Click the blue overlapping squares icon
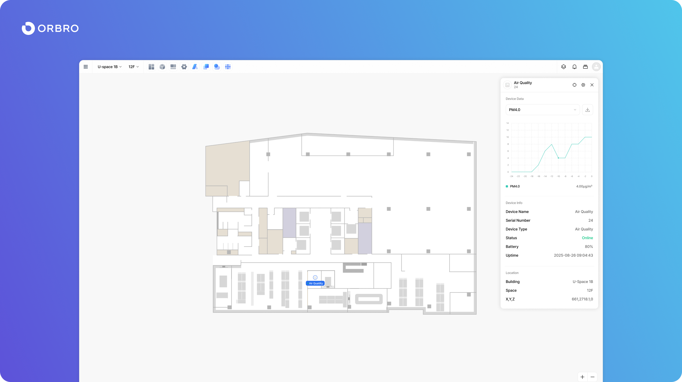 pos(206,67)
